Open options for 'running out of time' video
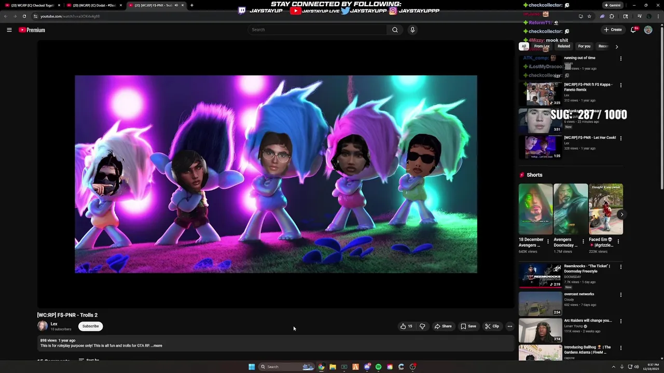664x373 pixels. 621,59
